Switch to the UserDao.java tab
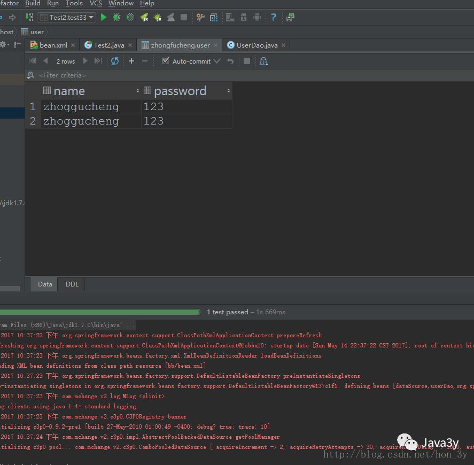The image size is (474, 465). pyautogui.click(x=255, y=45)
